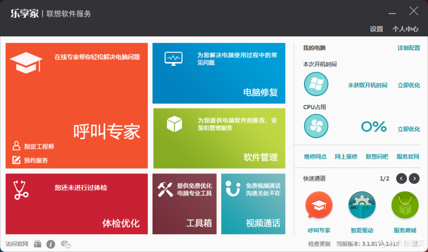428x252 pixels.
Task: Open 网上报修 link
Action: pos(346,157)
